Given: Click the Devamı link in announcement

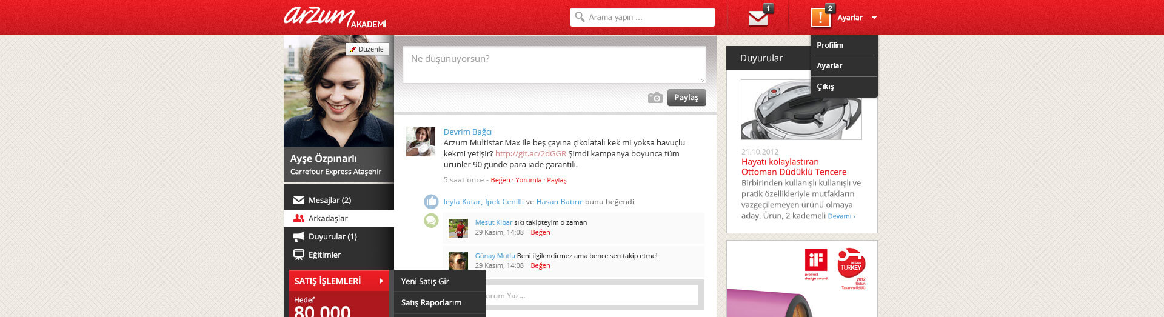Looking at the screenshot, I should click(841, 216).
